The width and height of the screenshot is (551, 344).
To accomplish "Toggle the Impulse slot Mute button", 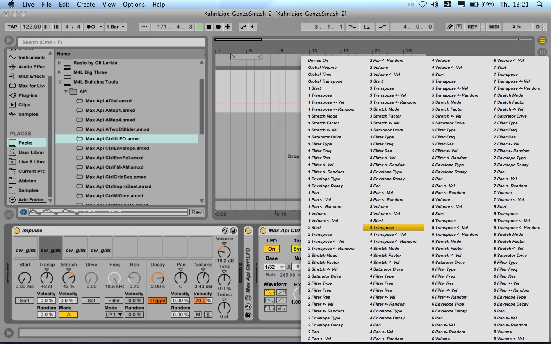I will coord(198,314).
